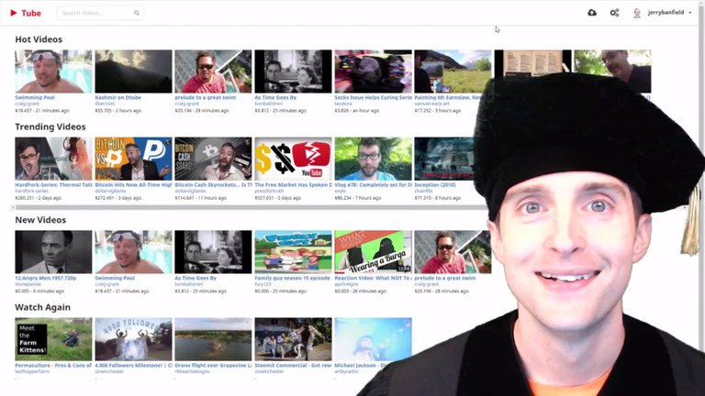Click the HardFork-Series: Thermal title link
This screenshot has width=705, height=396.
tap(53, 185)
